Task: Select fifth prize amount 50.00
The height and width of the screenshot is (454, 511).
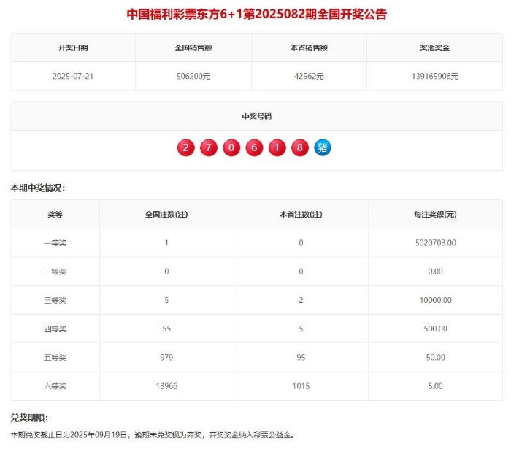Action: tap(435, 357)
